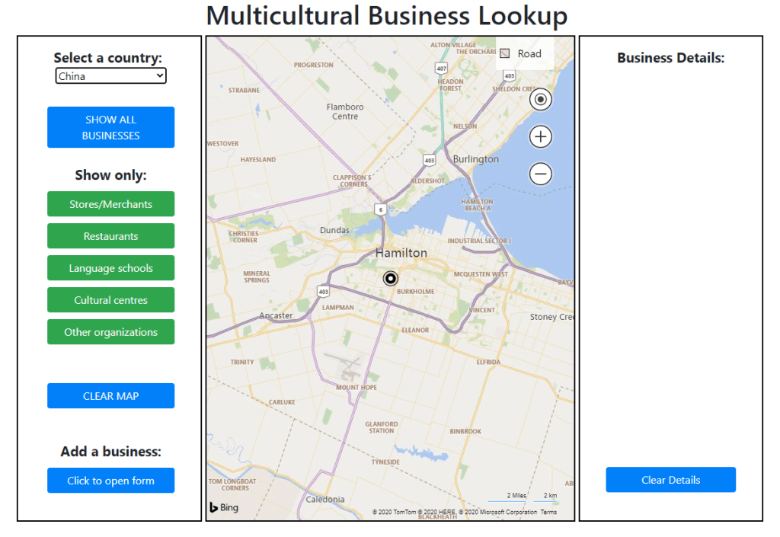Click the pushpin marker in Hamilton

(x=391, y=279)
